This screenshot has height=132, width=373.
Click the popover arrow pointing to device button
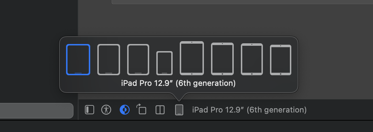[x=179, y=97]
